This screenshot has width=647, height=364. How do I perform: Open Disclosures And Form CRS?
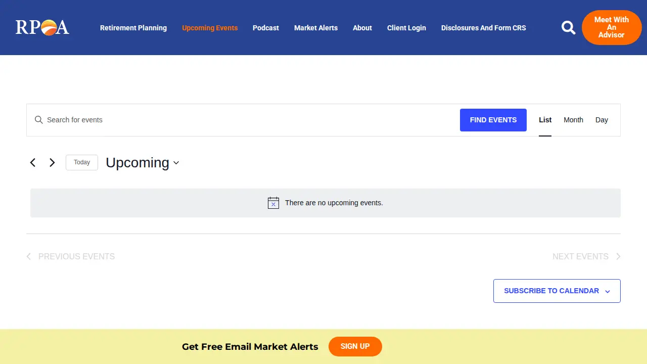coord(484,28)
